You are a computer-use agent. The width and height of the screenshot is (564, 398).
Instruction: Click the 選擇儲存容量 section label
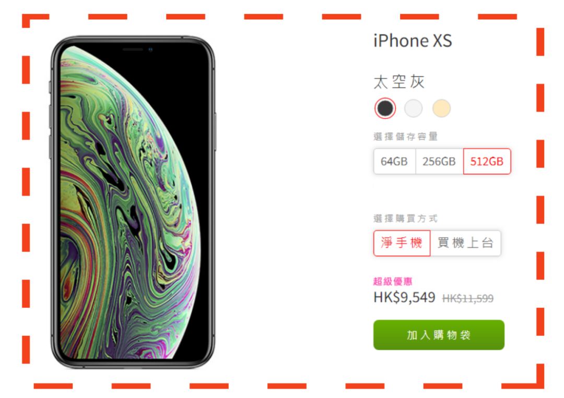405,137
